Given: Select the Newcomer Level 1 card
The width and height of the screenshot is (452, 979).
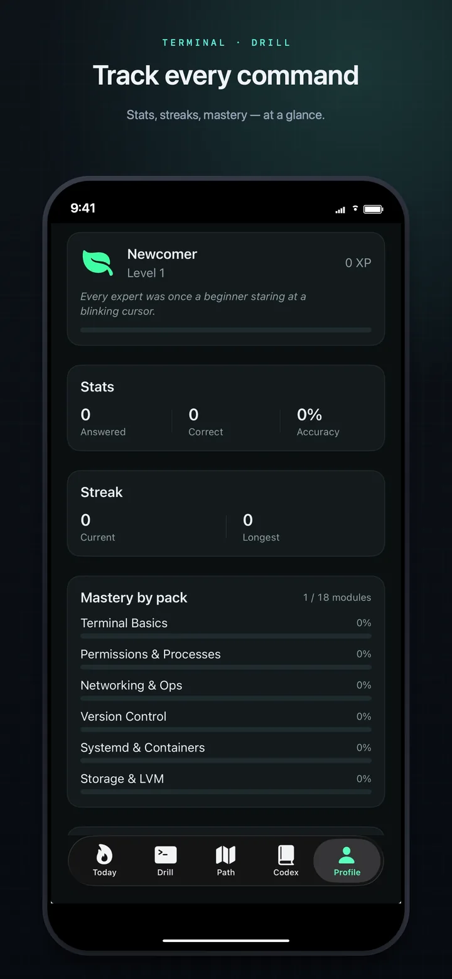Looking at the screenshot, I should pos(226,288).
